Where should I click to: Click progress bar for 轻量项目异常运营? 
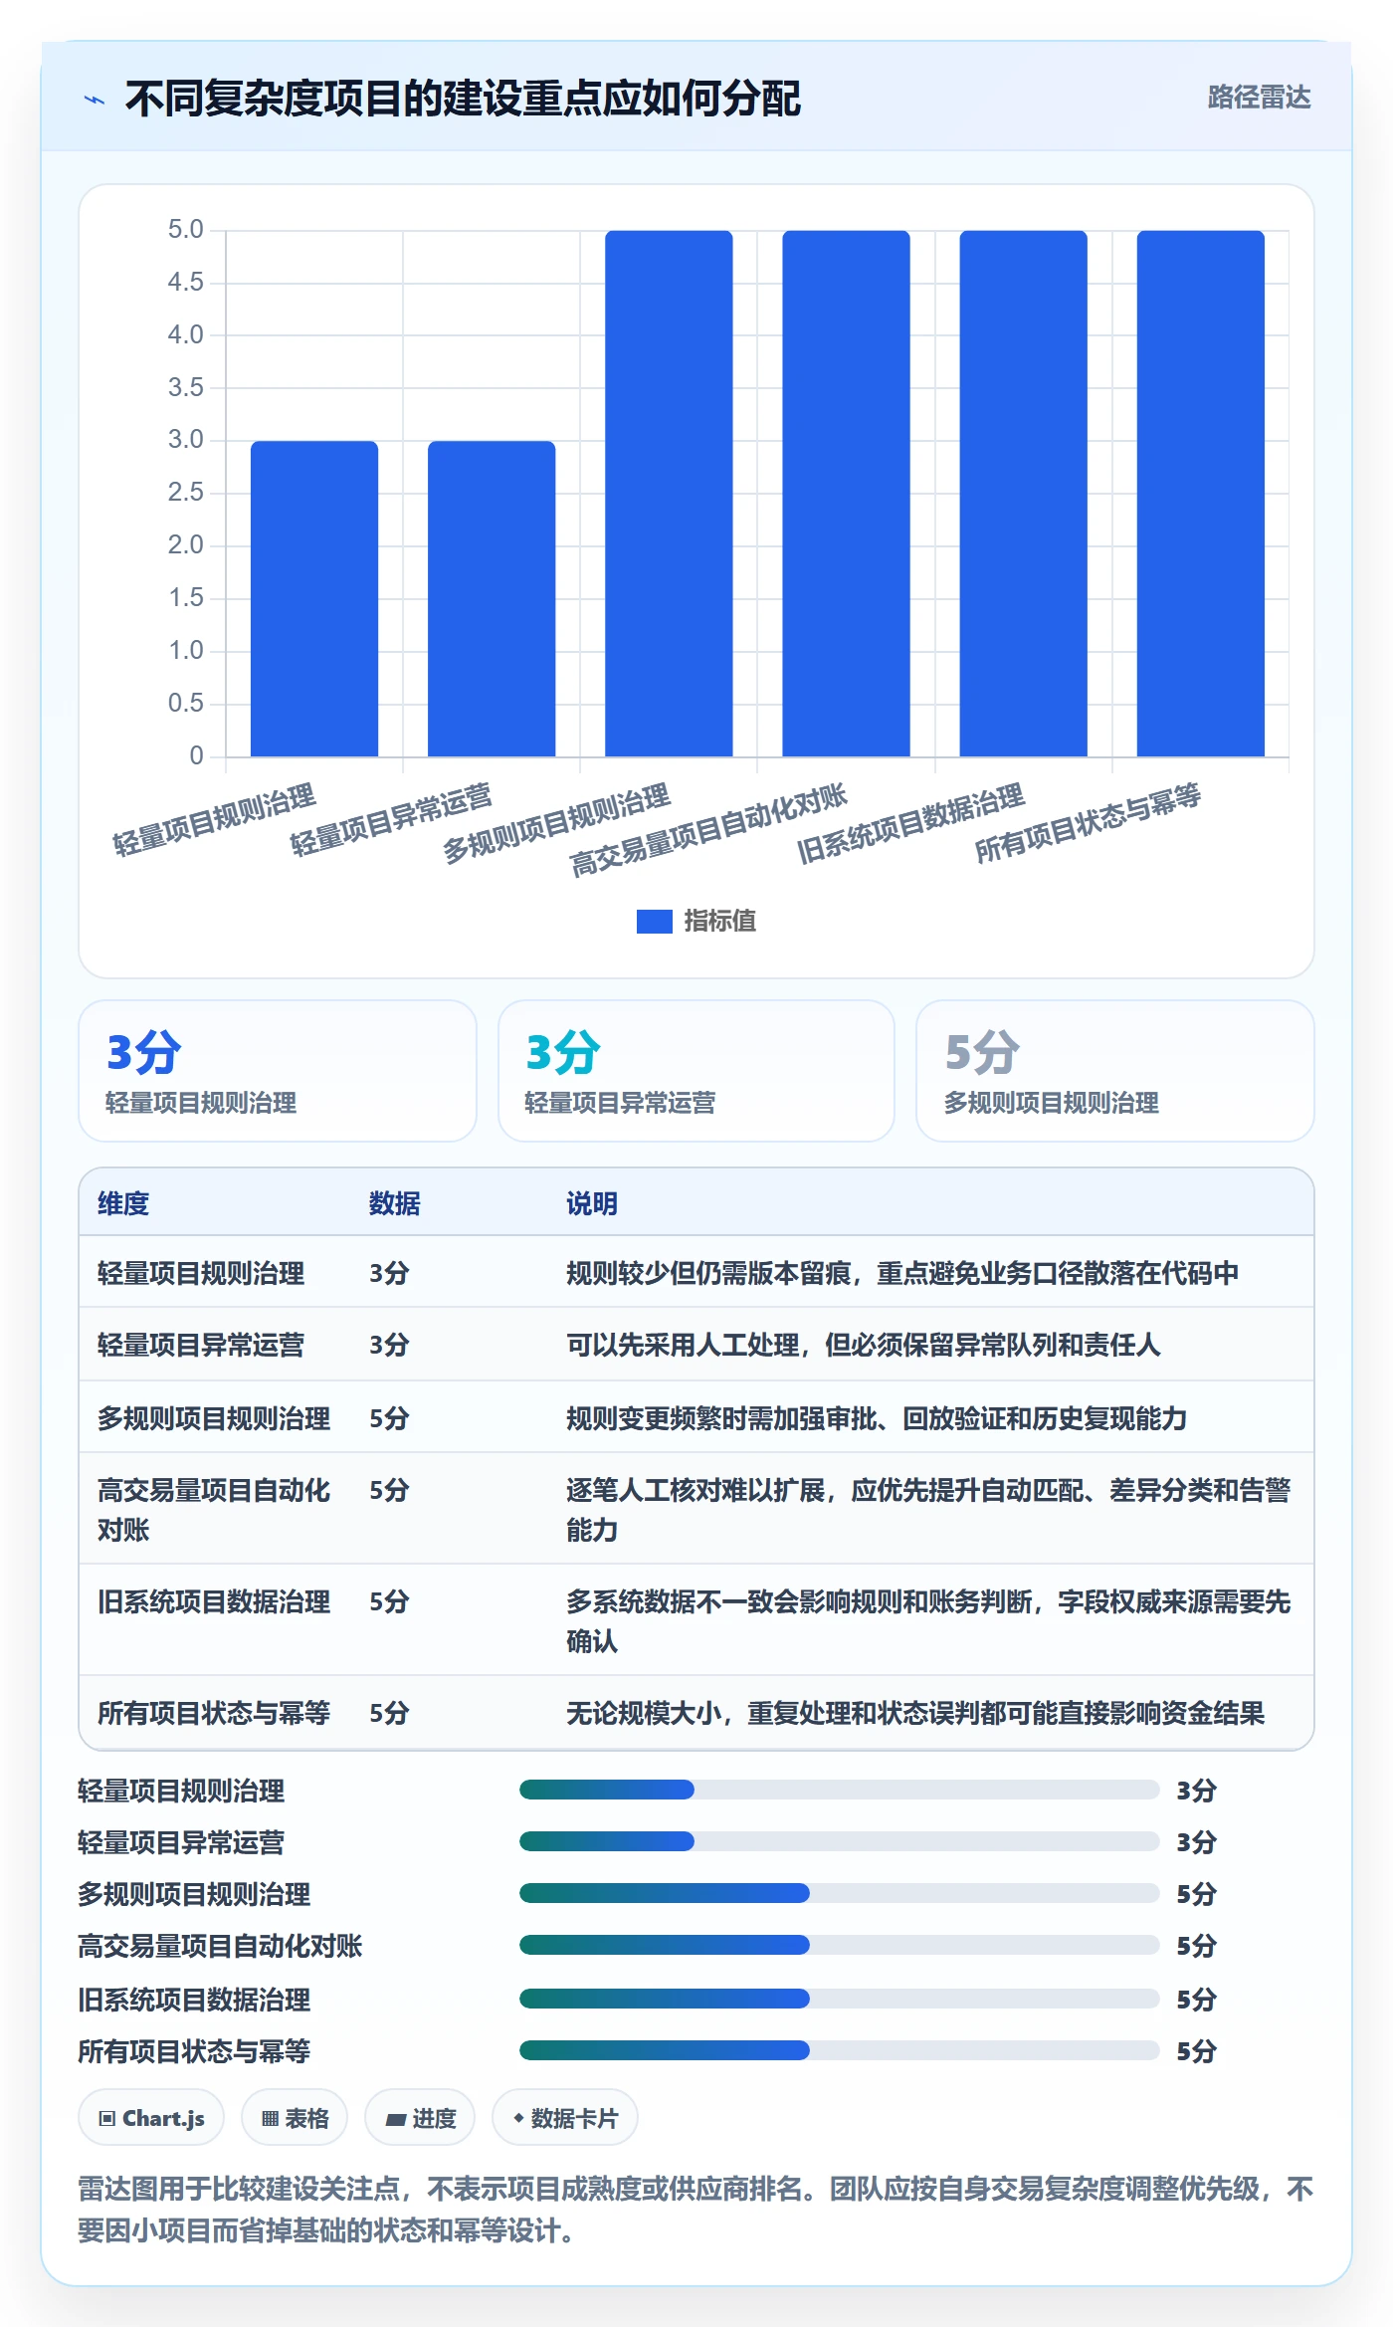840,1841
